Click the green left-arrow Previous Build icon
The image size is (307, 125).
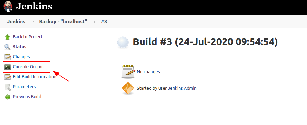click(x=7, y=97)
